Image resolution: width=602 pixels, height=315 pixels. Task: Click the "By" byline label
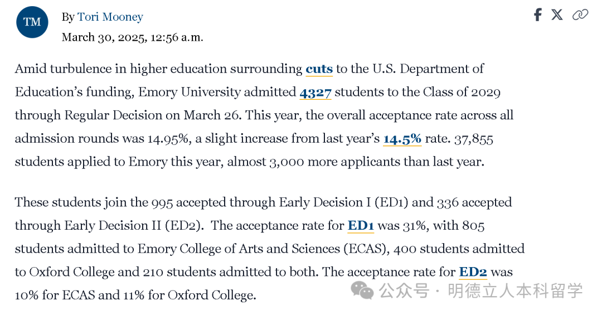click(68, 17)
